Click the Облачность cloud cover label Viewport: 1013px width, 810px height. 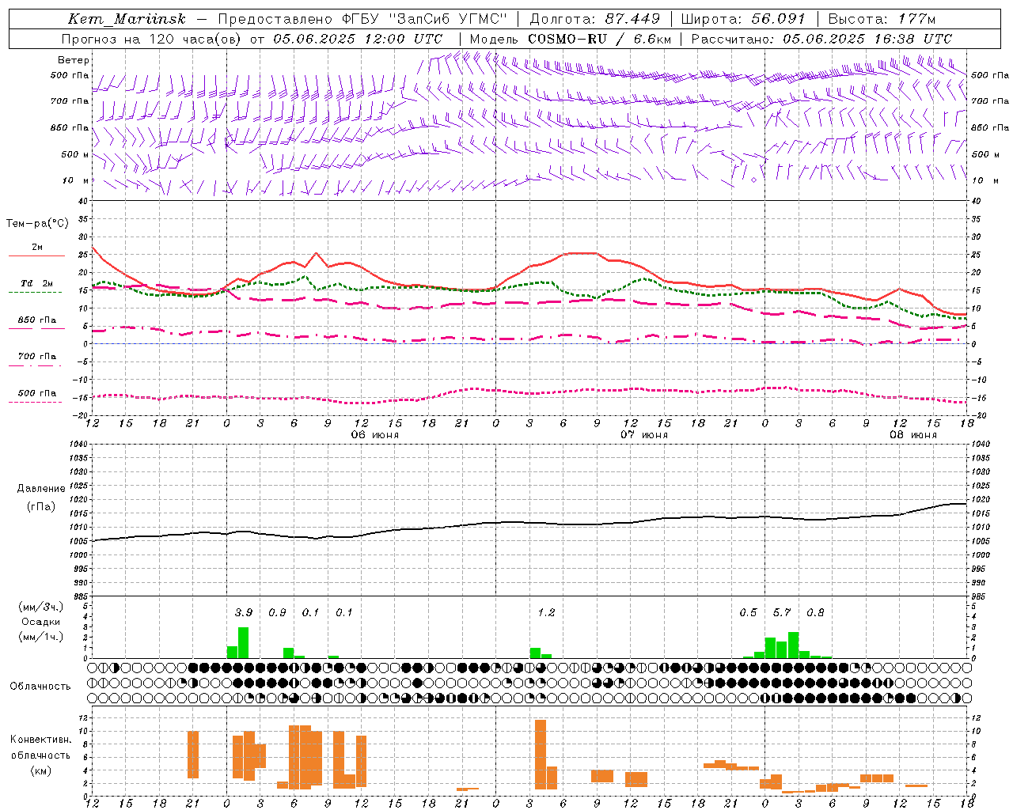[40, 686]
